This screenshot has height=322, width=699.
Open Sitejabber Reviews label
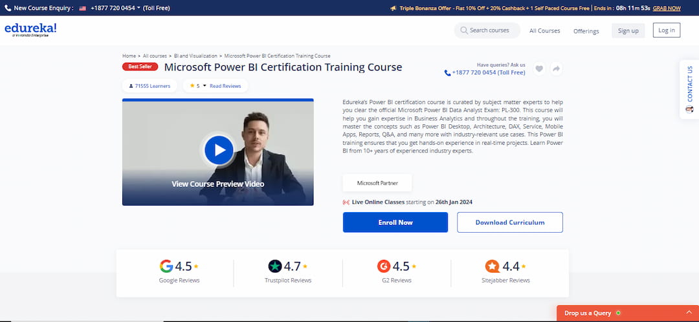point(505,281)
